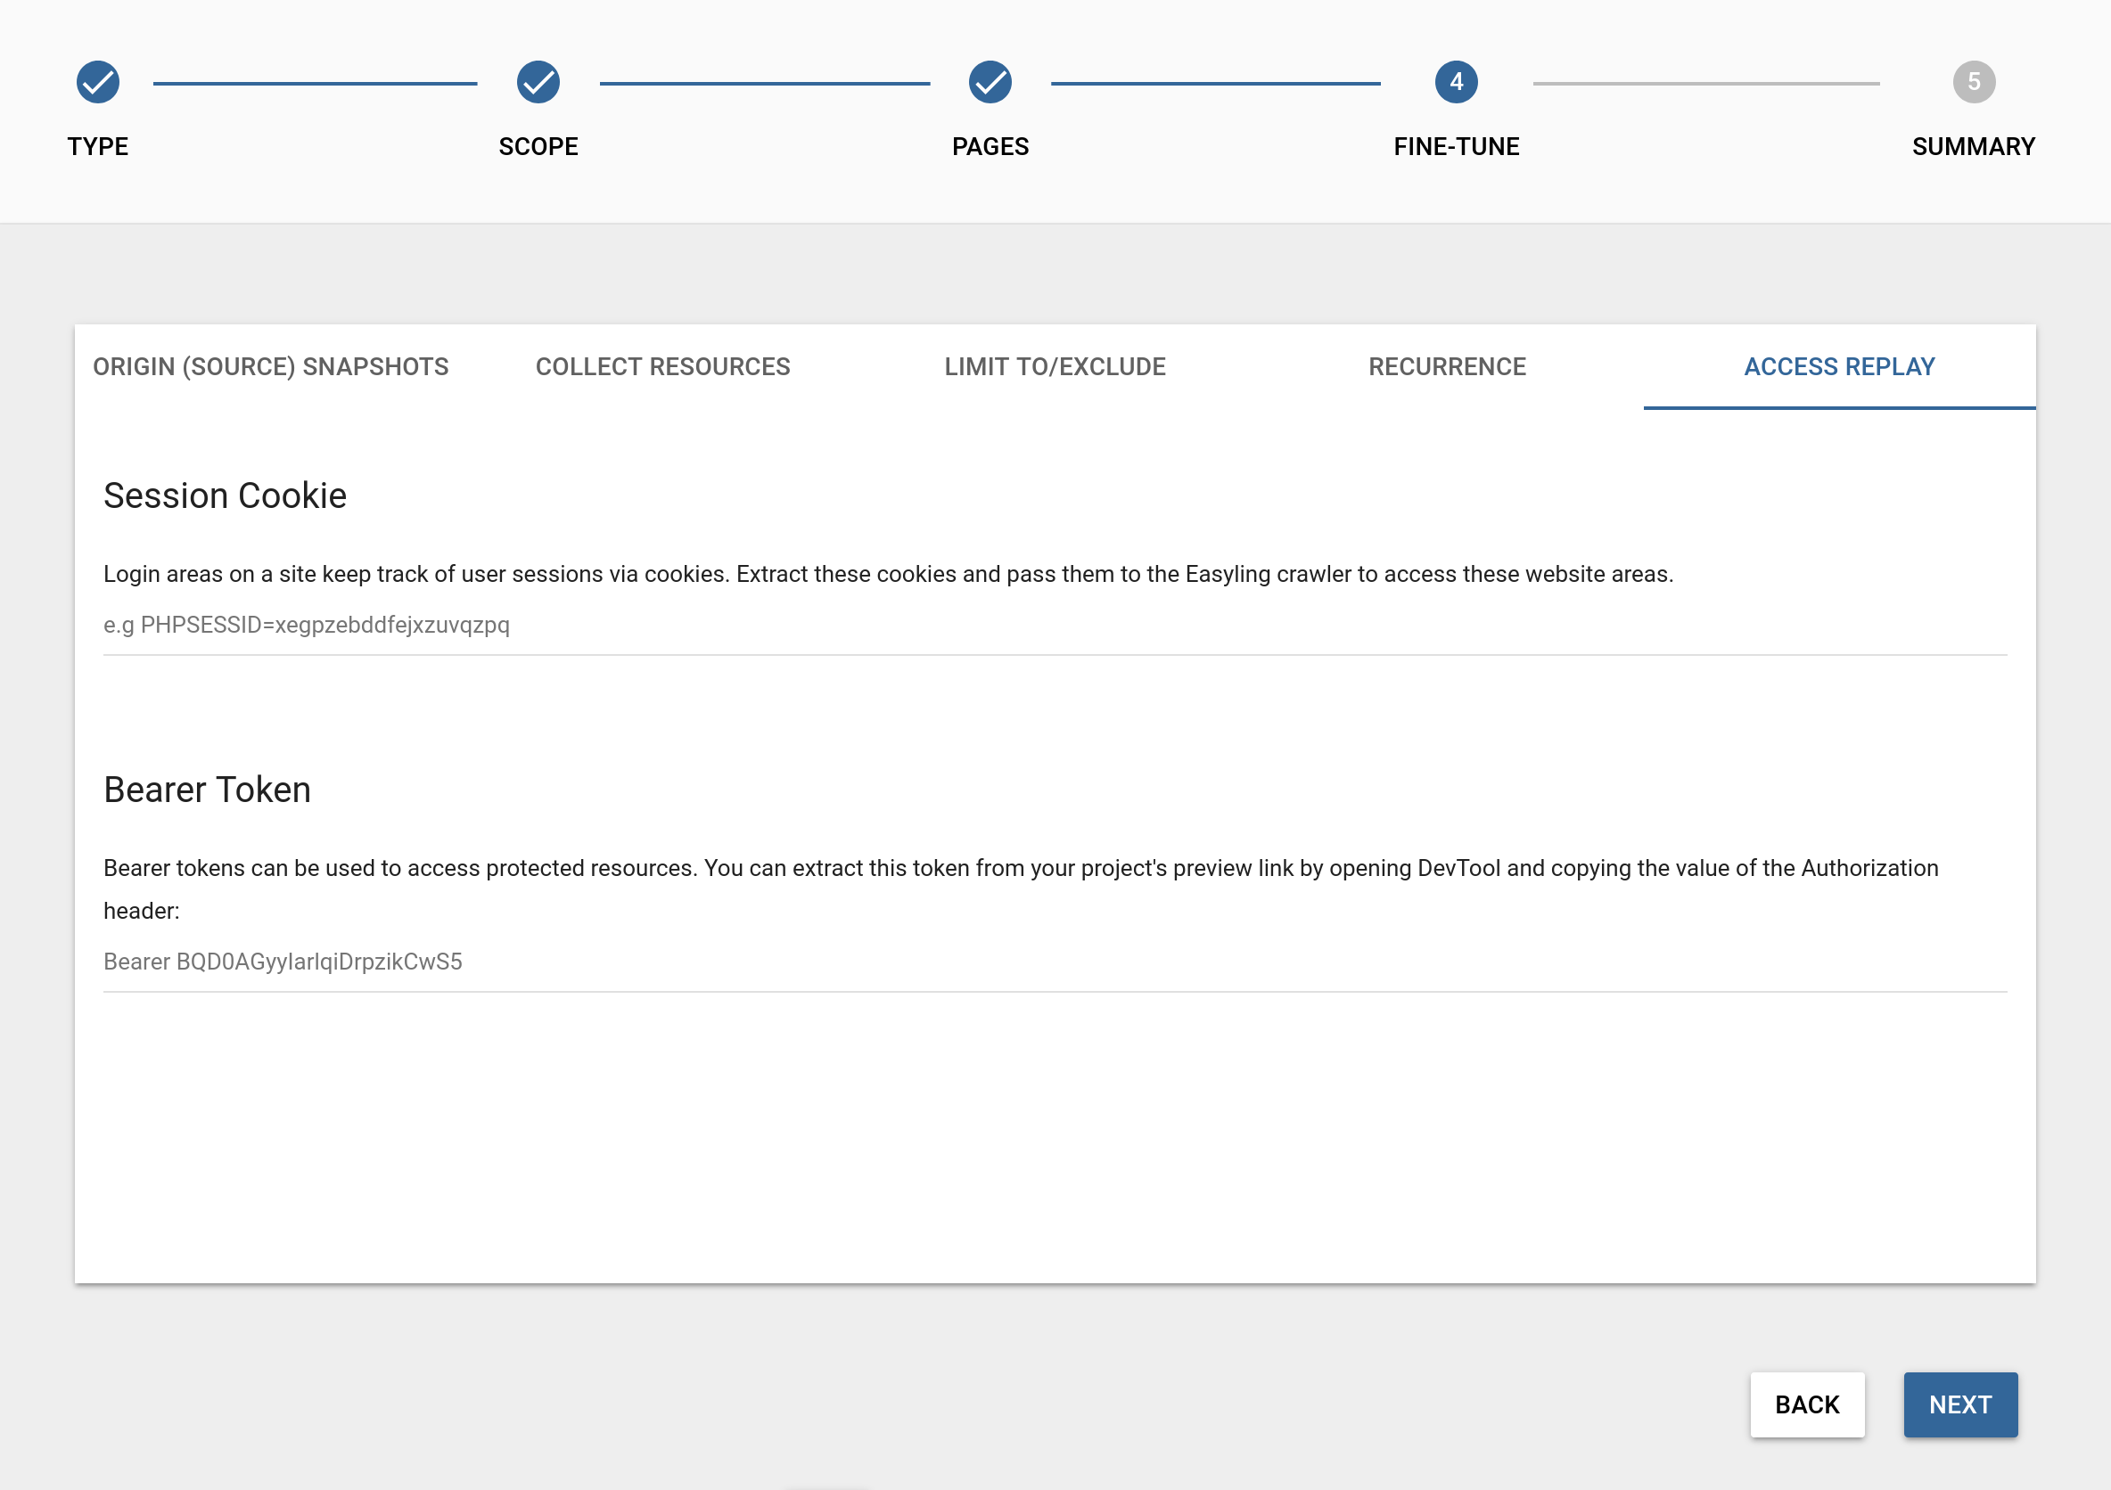Click the SCOPE step checkmark icon

click(538, 82)
